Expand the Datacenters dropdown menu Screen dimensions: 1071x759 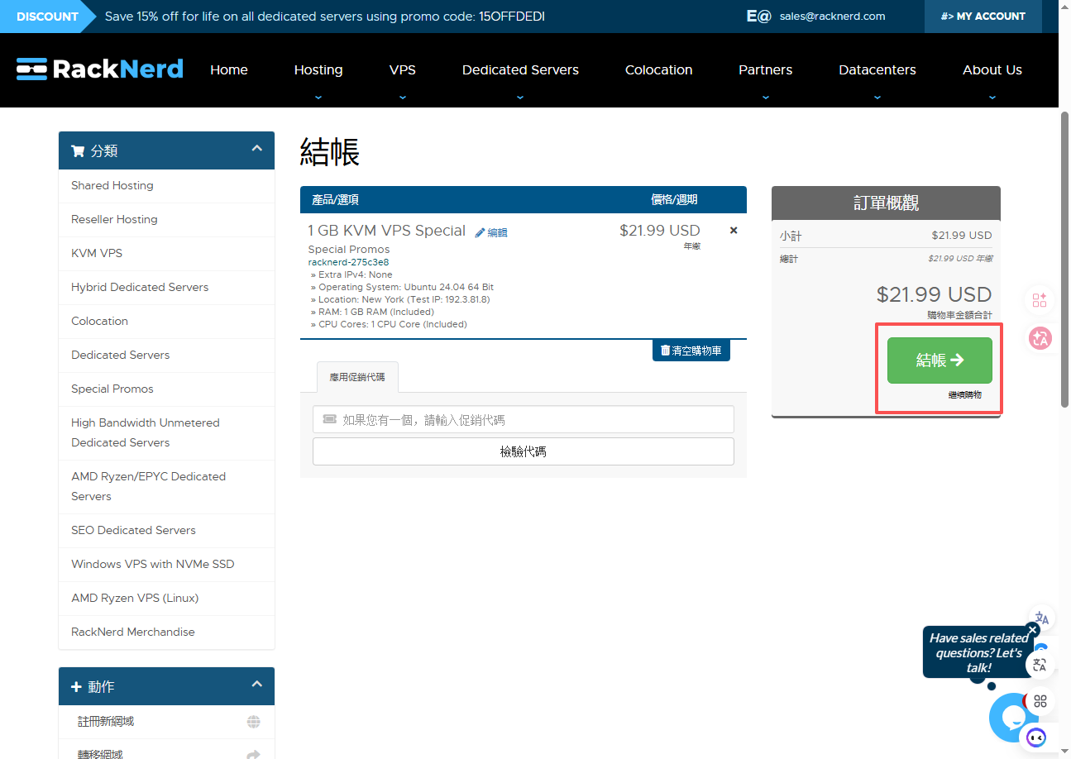(x=877, y=97)
